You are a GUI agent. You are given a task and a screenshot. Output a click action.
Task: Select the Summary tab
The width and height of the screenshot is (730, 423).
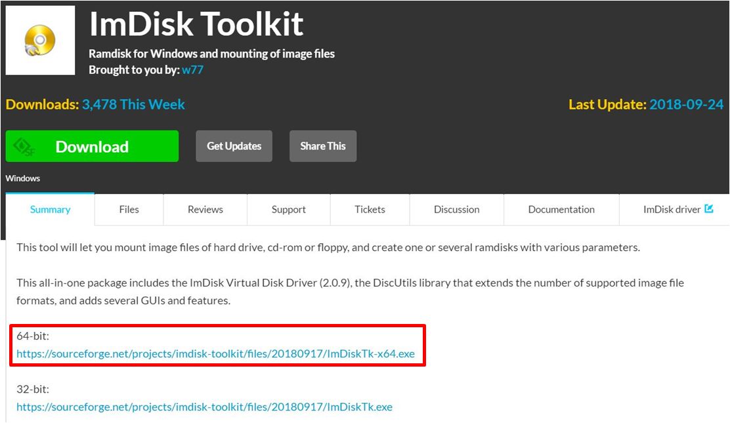point(51,209)
